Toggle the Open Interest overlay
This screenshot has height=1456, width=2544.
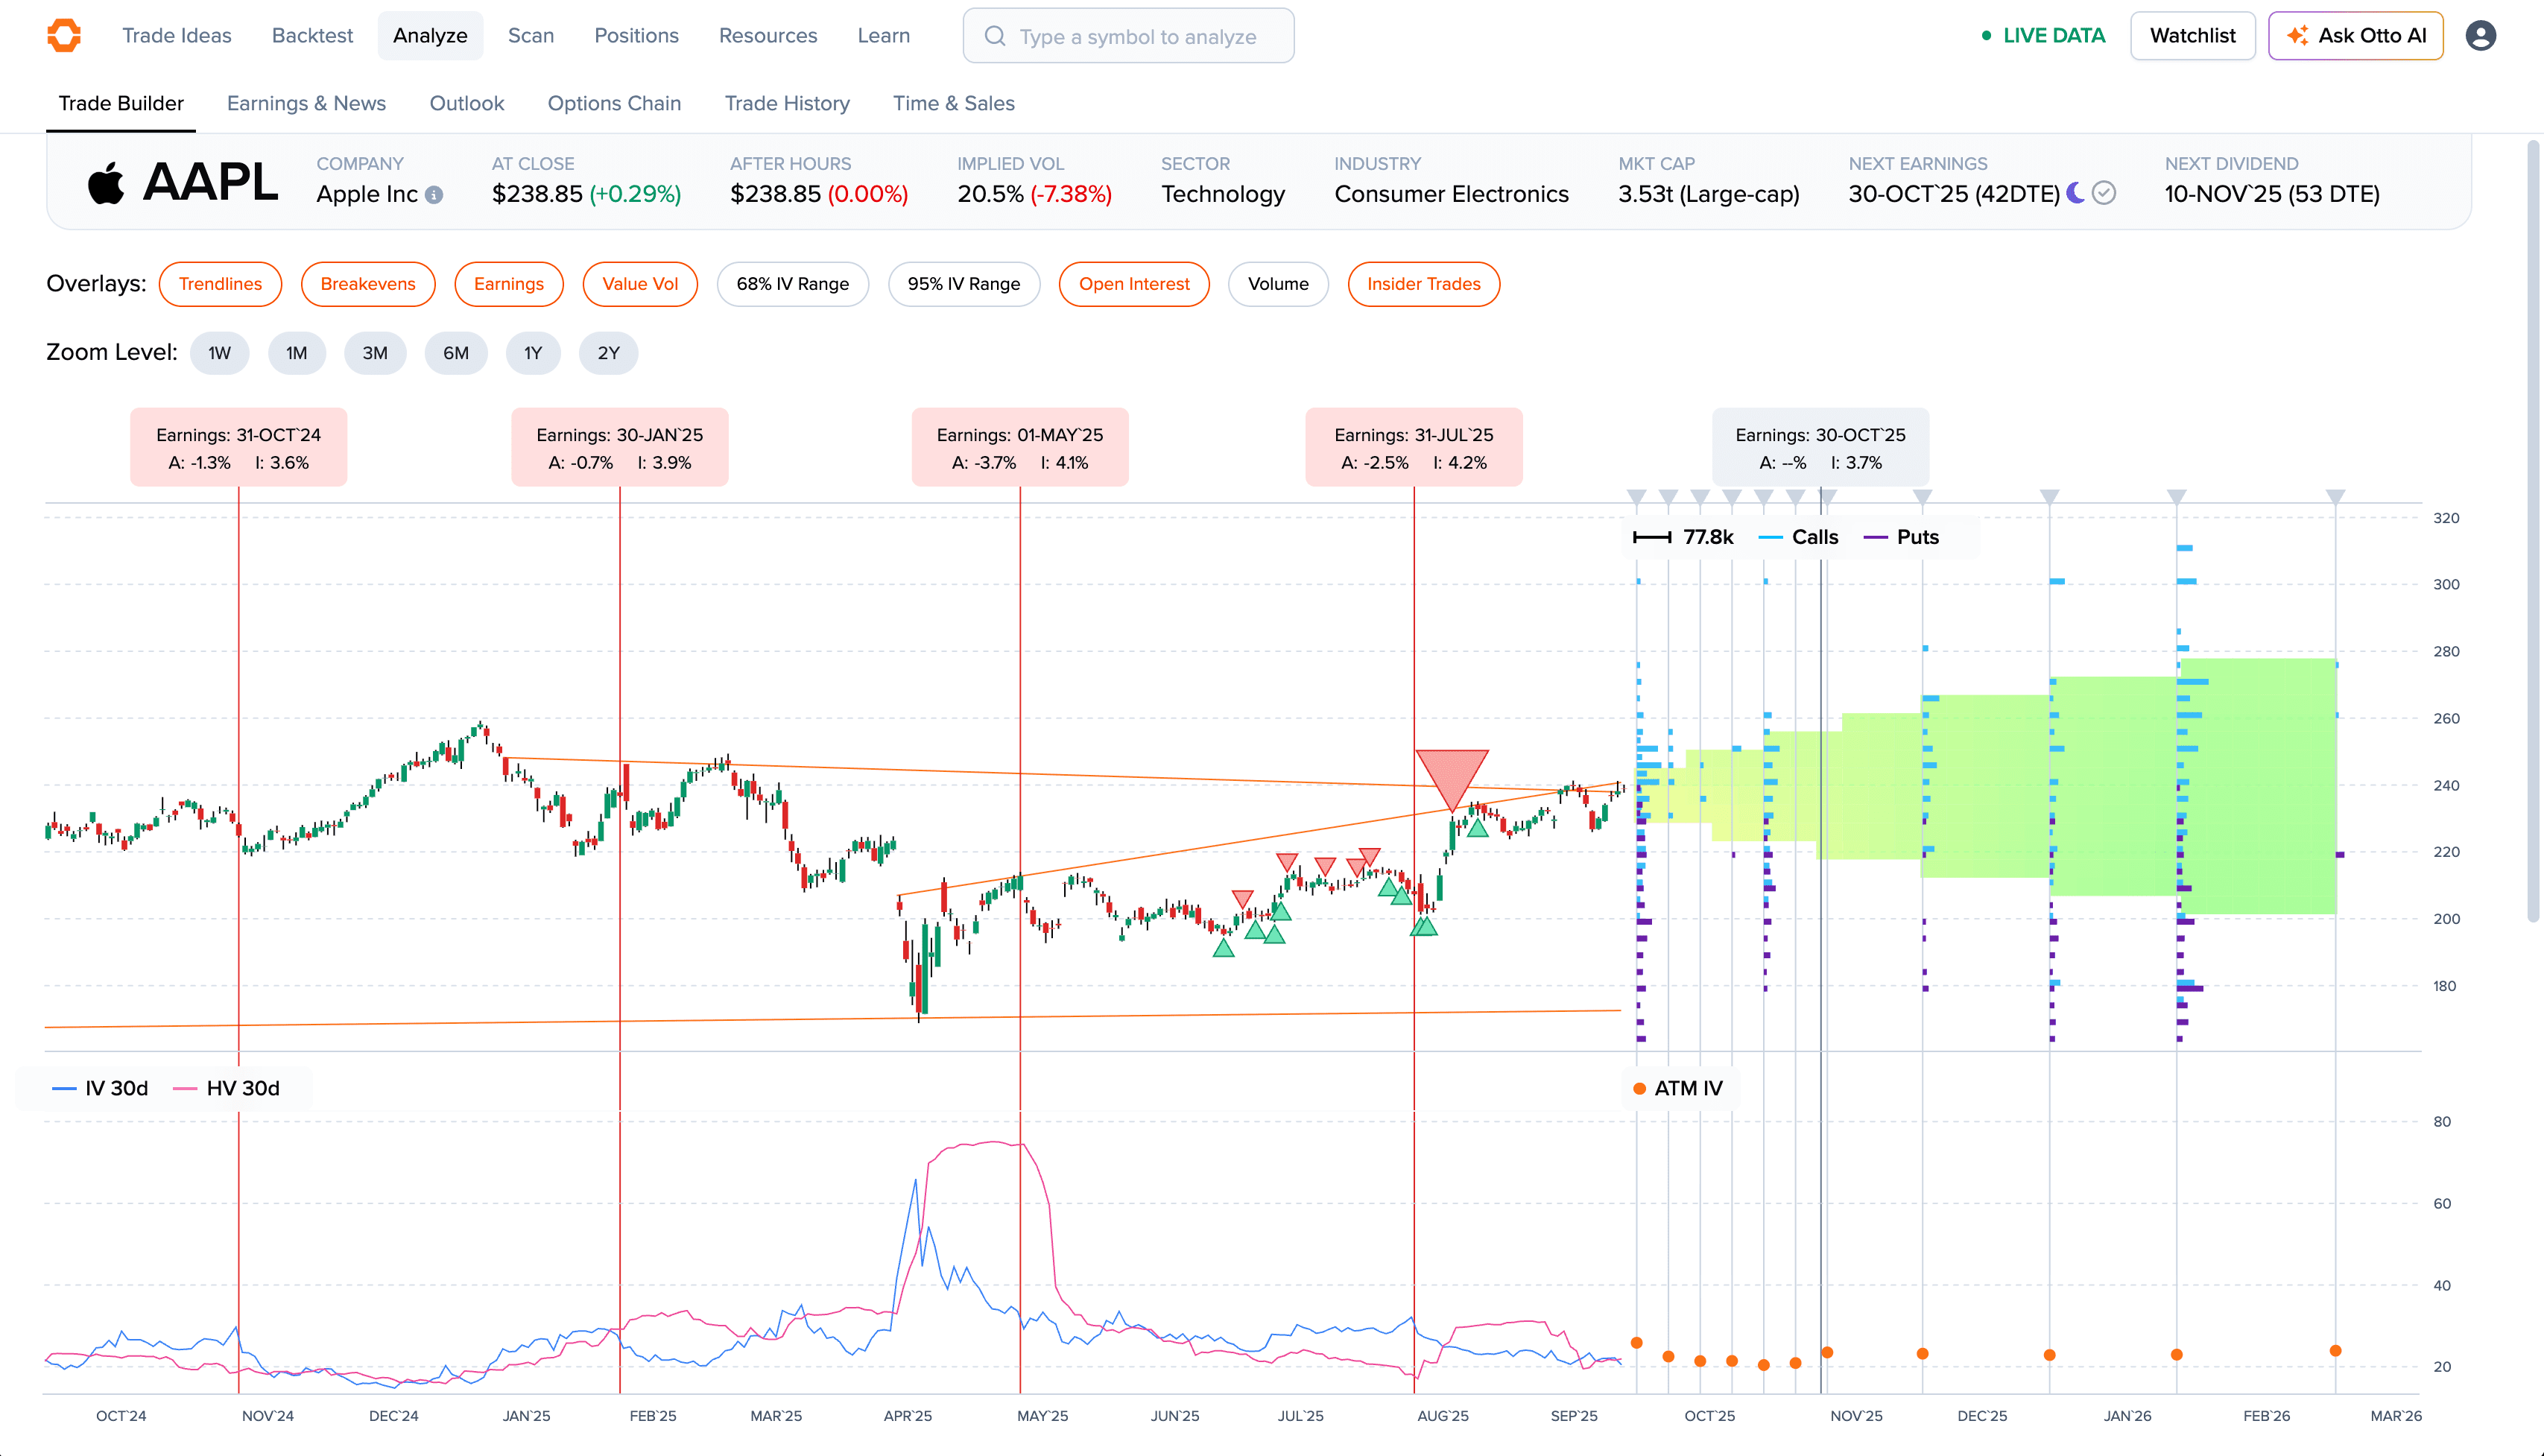[1134, 284]
